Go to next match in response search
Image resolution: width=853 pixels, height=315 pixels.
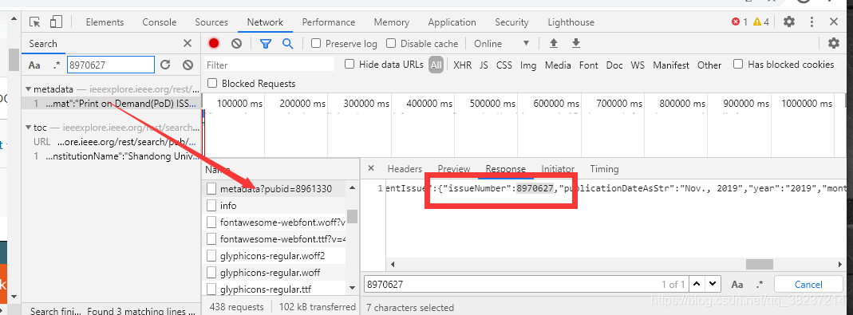pyautogui.click(x=713, y=284)
